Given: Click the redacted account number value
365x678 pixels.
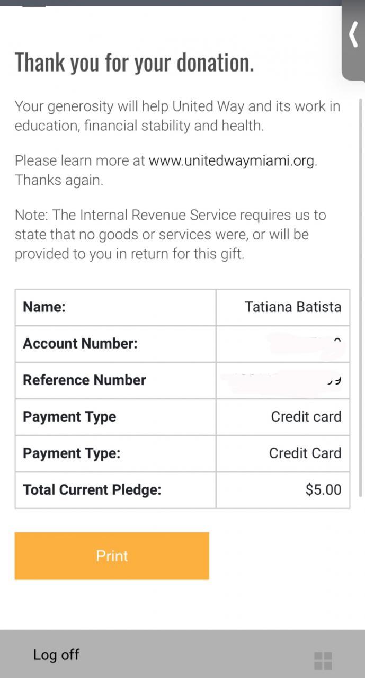Looking at the screenshot, I should click(x=307, y=344).
